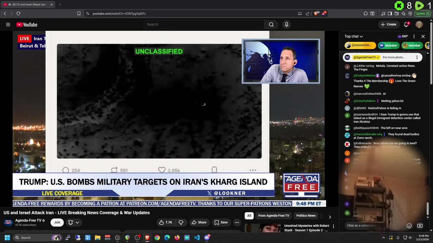This screenshot has width=433, height=243.
Task: Expand the Top chat dropdown
Action: (354, 36)
